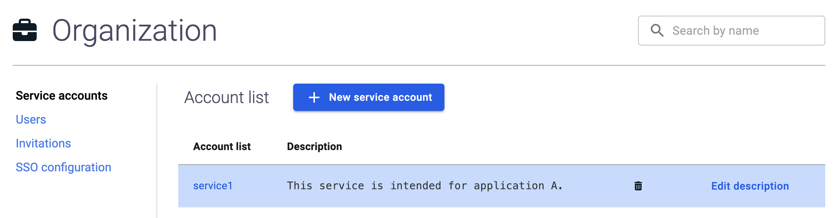
Task: Focus the Search by name field
Action: point(731,31)
